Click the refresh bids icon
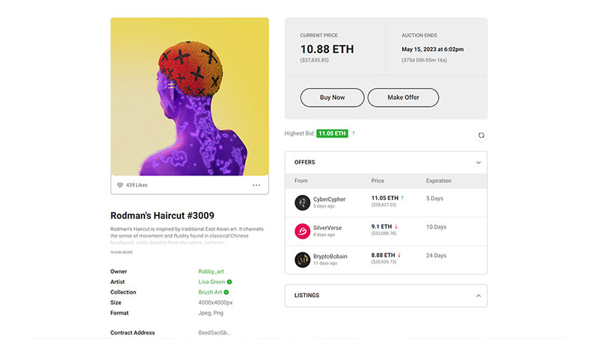This screenshot has width=598, height=339. 481,135
